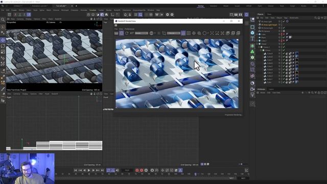The image size is (327, 184).
Task: Open the render mode dropdown in RenderView
Action: click(x=142, y=33)
